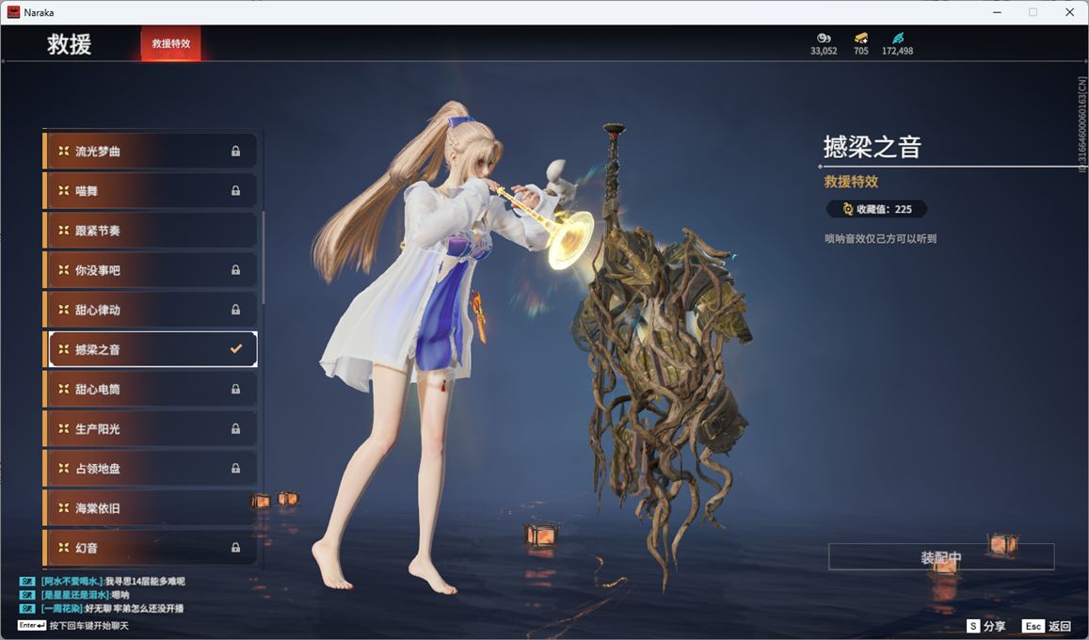1089x640 pixels.
Task: Click the lock icon on 流光梦曲
Action: pyautogui.click(x=235, y=151)
